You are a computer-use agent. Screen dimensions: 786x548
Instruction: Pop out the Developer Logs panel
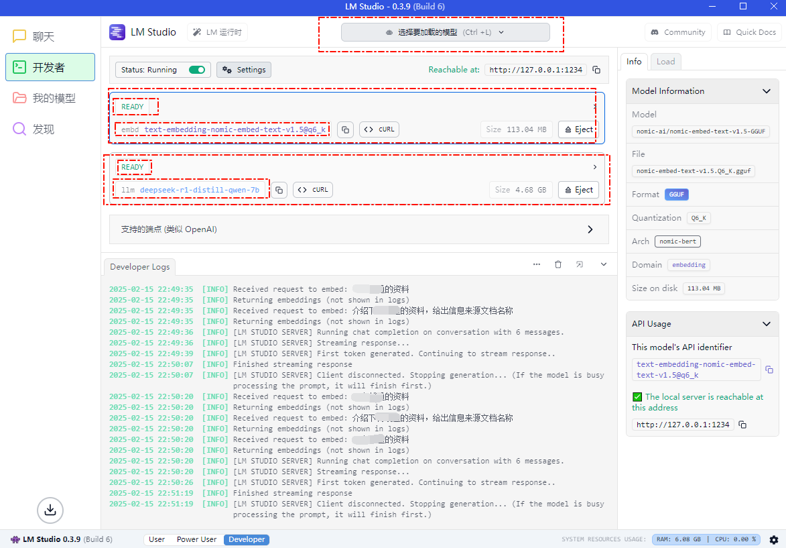pyautogui.click(x=580, y=264)
